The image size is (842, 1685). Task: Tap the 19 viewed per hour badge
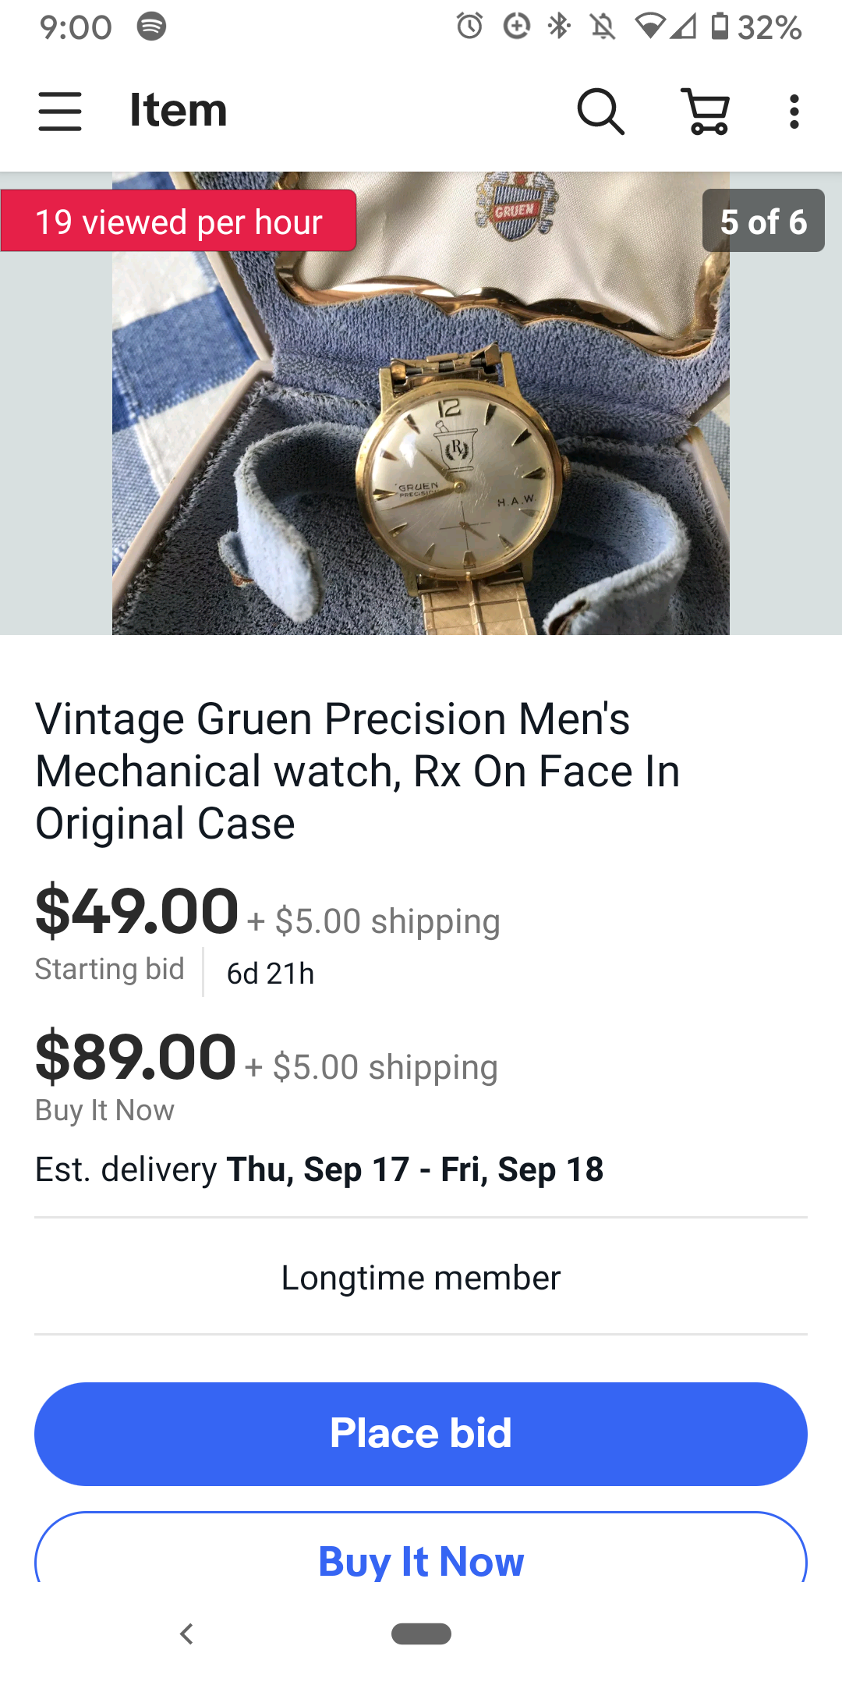179,222
